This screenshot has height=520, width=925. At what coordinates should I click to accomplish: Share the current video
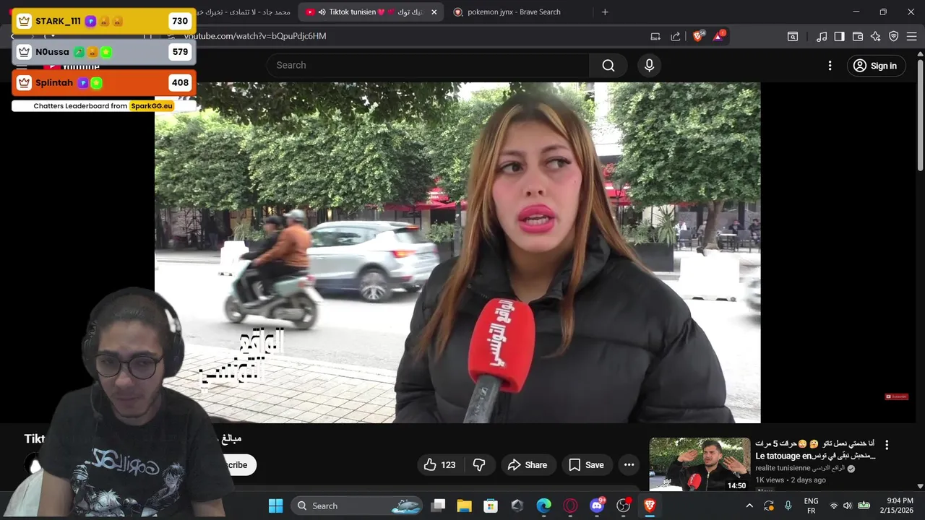pos(528,465)
